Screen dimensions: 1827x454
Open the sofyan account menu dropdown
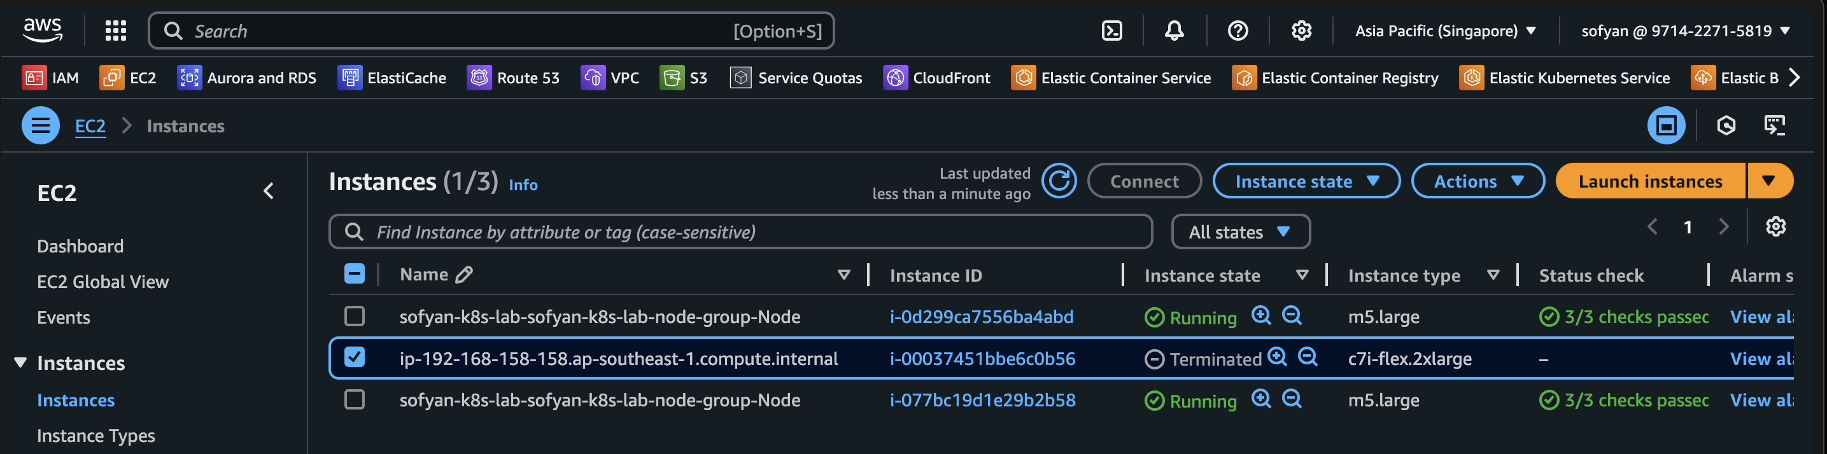click(1685, 31)
